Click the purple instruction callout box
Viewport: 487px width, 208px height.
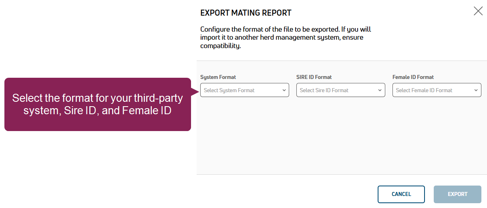click(x=97, y=104)
